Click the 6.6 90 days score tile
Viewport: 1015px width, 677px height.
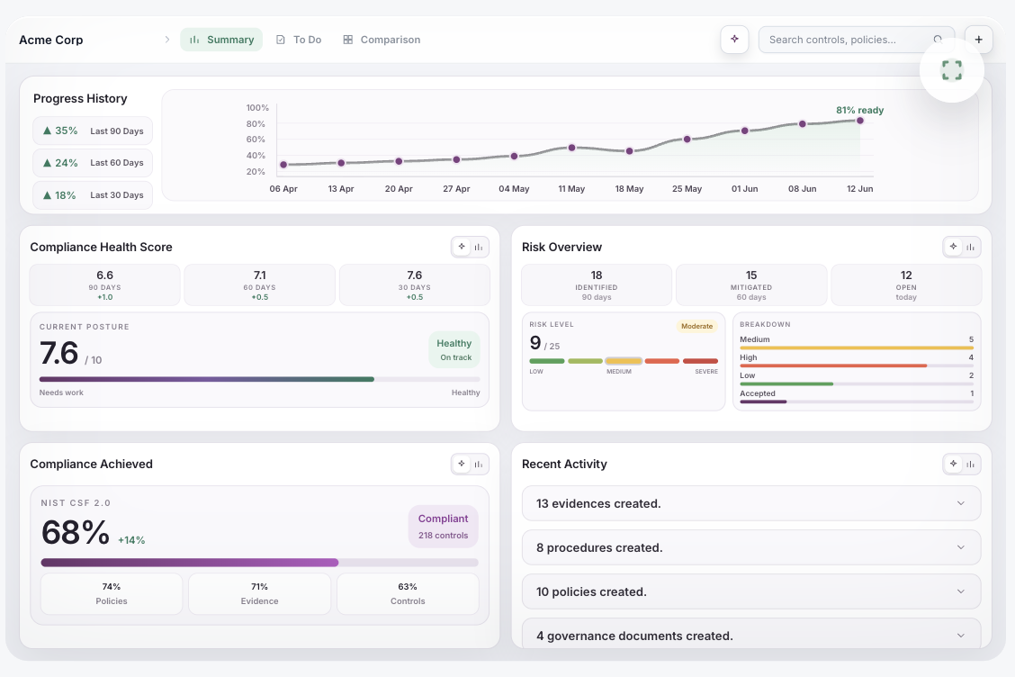(x=105, y=285)
